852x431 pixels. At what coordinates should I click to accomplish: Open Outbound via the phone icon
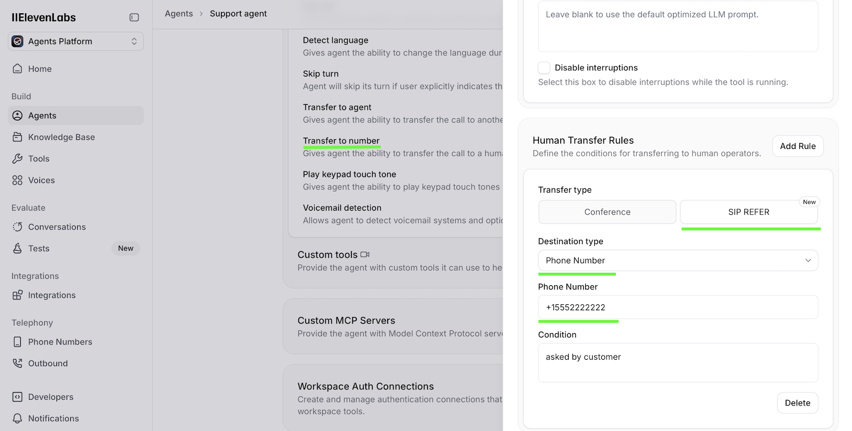18,363
